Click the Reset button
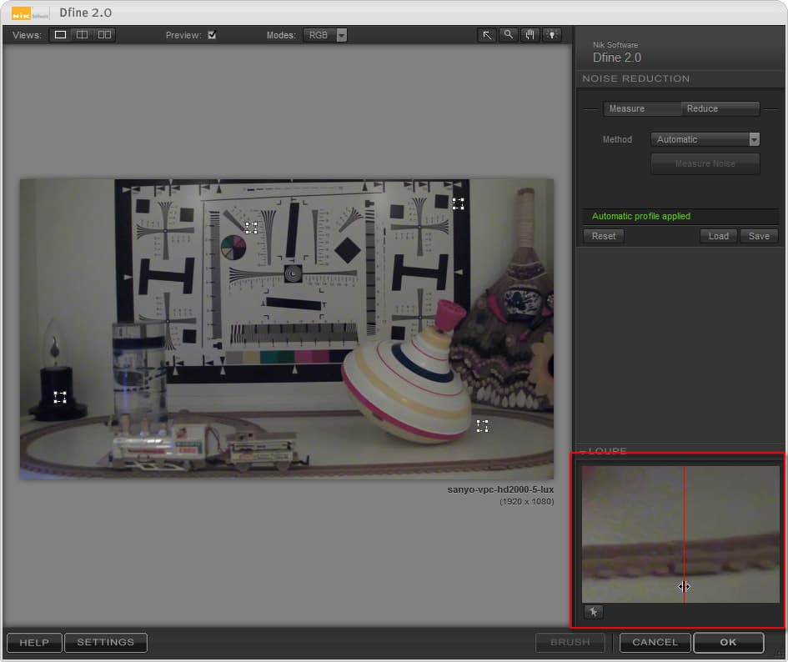 pos(604,236)
